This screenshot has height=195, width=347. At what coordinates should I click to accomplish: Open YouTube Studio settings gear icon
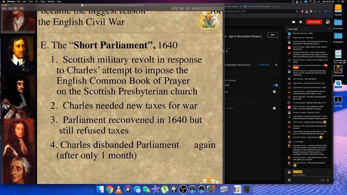(x=300, y=22)
